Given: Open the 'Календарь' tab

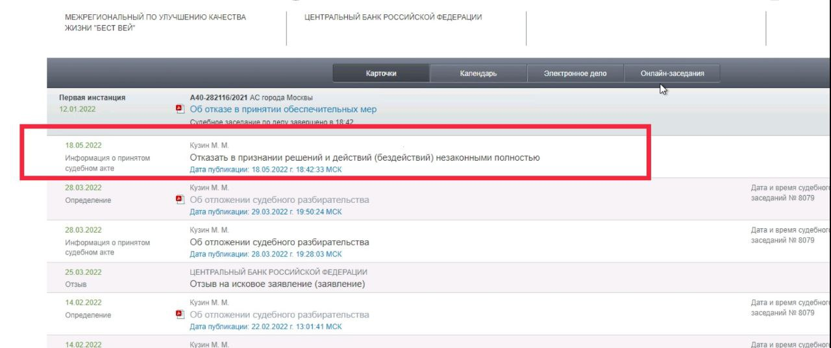Looking at the screenshot, I should (478, 73).
